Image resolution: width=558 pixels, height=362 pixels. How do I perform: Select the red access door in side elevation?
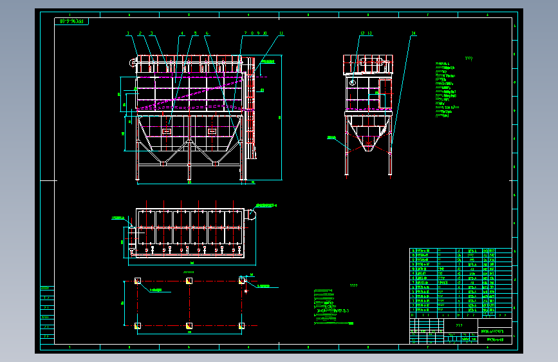386,93
